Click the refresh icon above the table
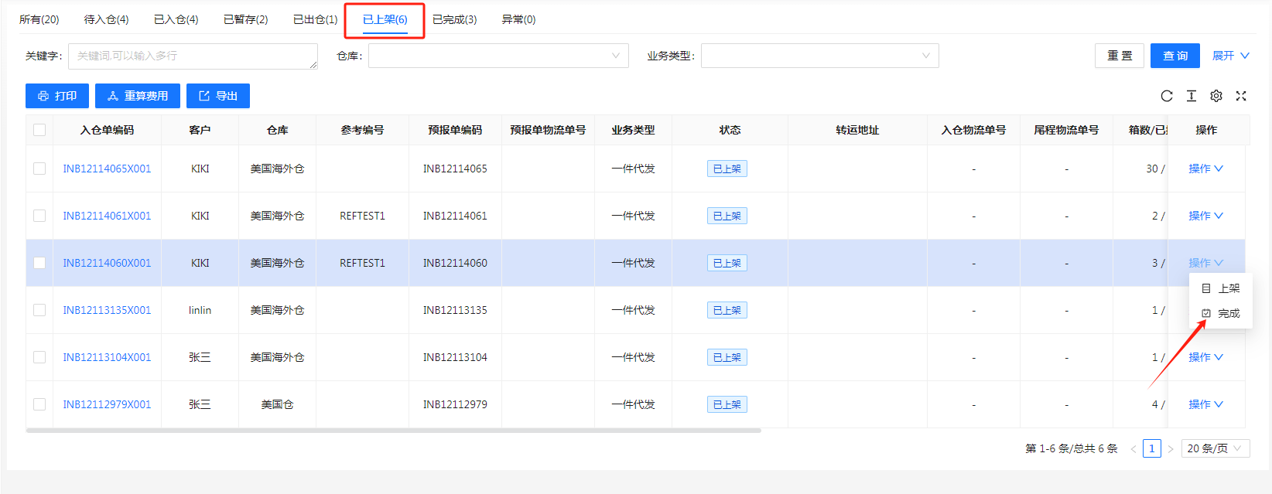This screenshot has width=1272, height=494. (1167, 96)
